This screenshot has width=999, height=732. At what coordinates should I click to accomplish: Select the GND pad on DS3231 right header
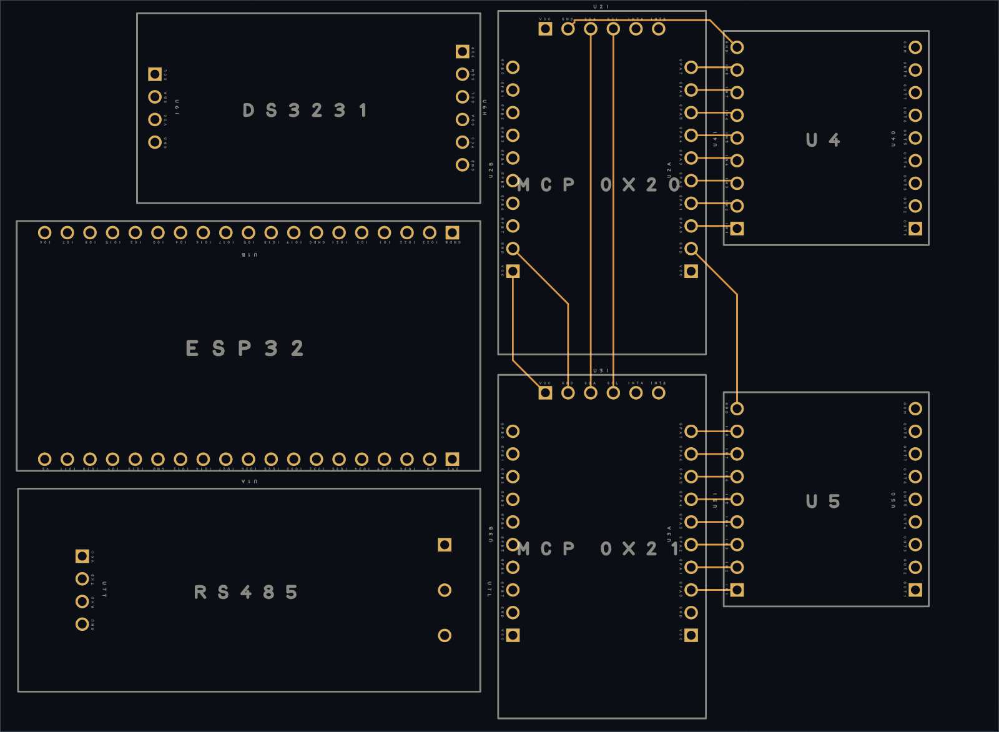(x=462, y=165)
